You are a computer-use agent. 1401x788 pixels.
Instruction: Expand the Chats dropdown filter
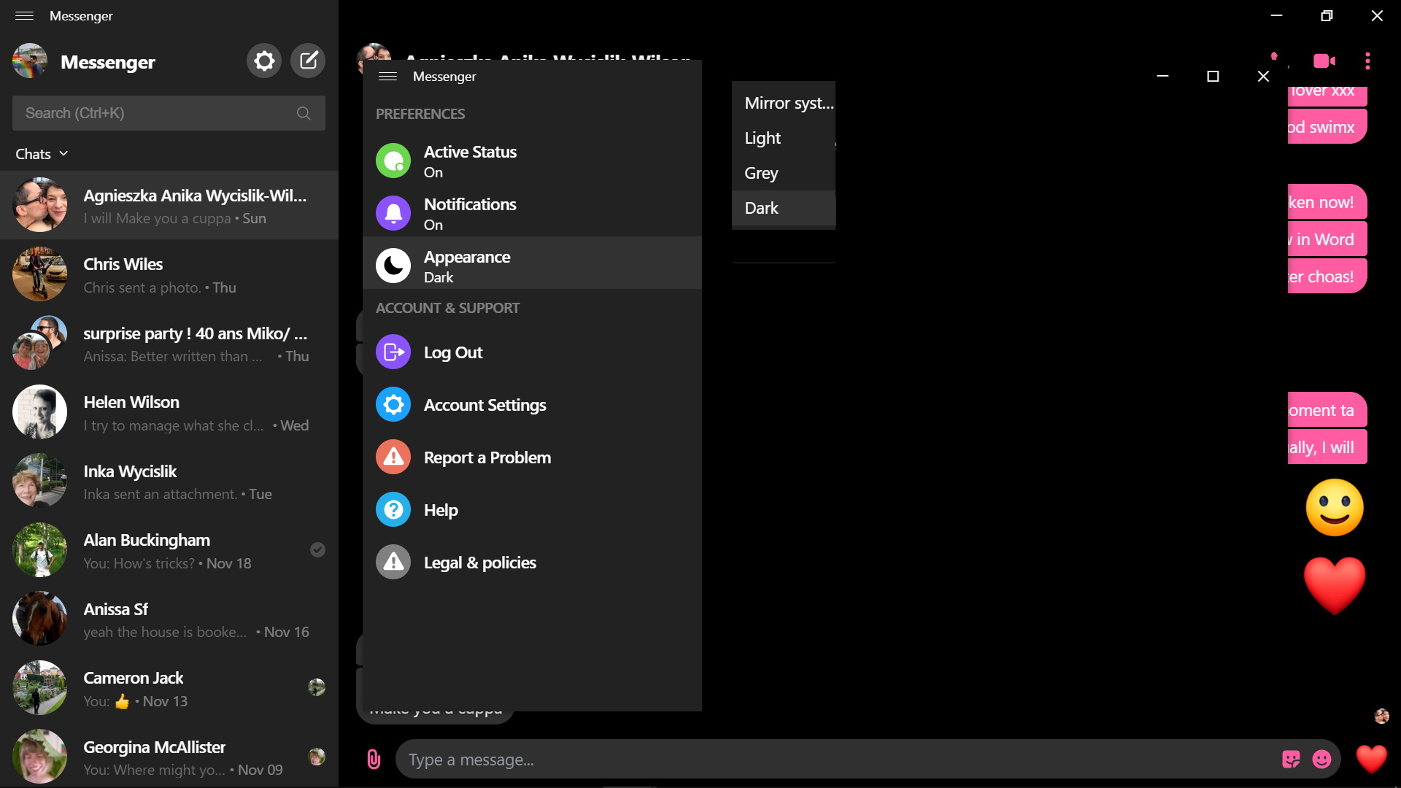point(42,153)
